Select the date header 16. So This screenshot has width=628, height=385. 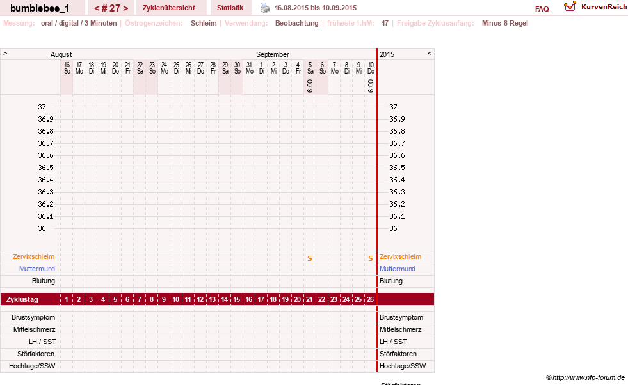coord(67,68)
